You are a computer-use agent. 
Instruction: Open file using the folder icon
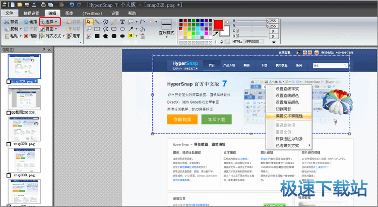(x=20, y=5)
